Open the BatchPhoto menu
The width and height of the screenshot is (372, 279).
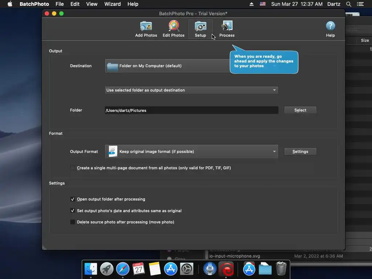[34, 4]
